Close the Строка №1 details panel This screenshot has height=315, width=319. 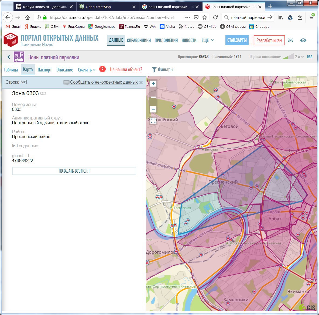coord(141,83)
